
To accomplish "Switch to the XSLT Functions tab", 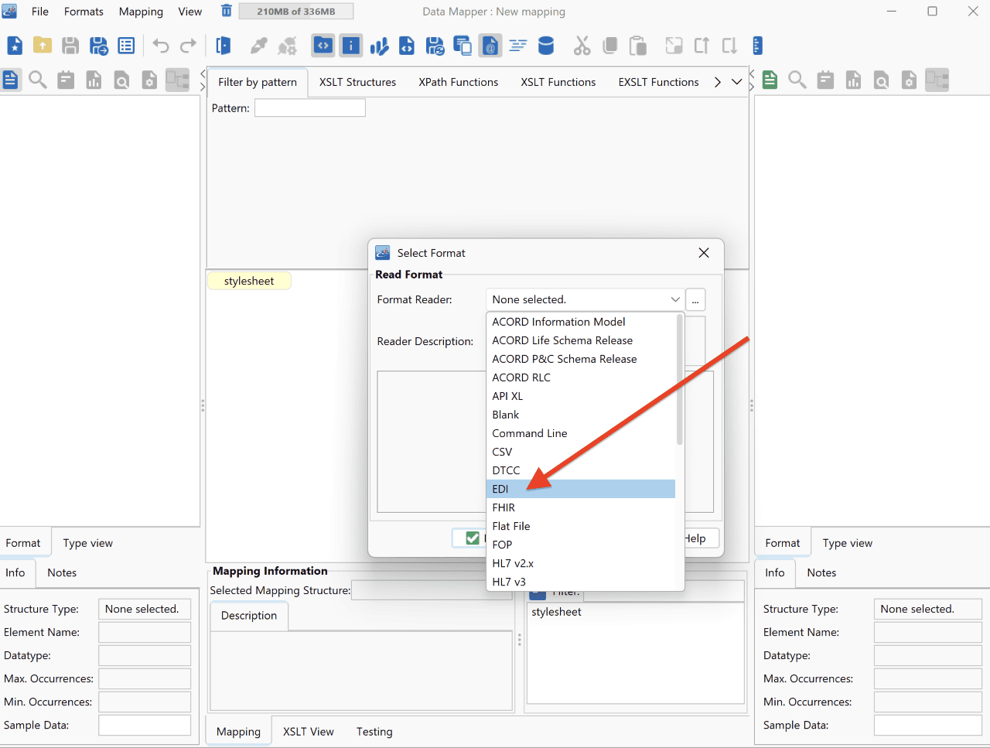I will click(x=558, y=82).
